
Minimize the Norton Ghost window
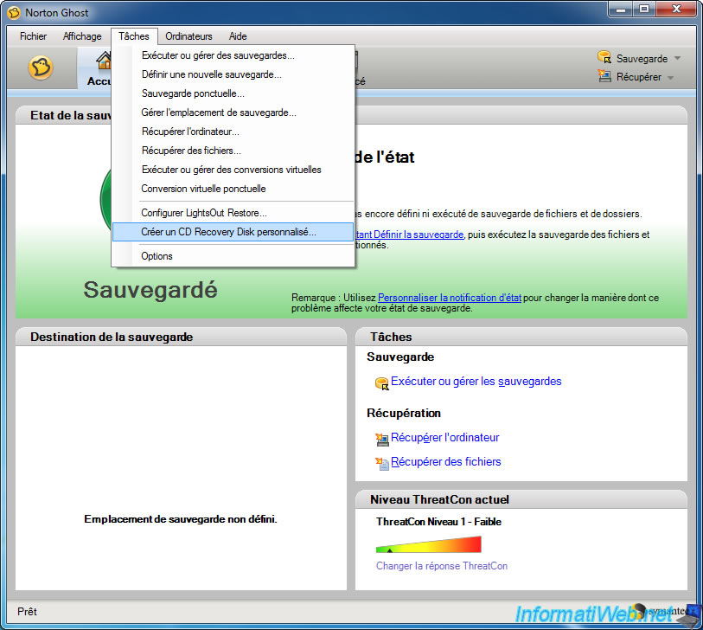pyautogui.click(x=621, y=9)
